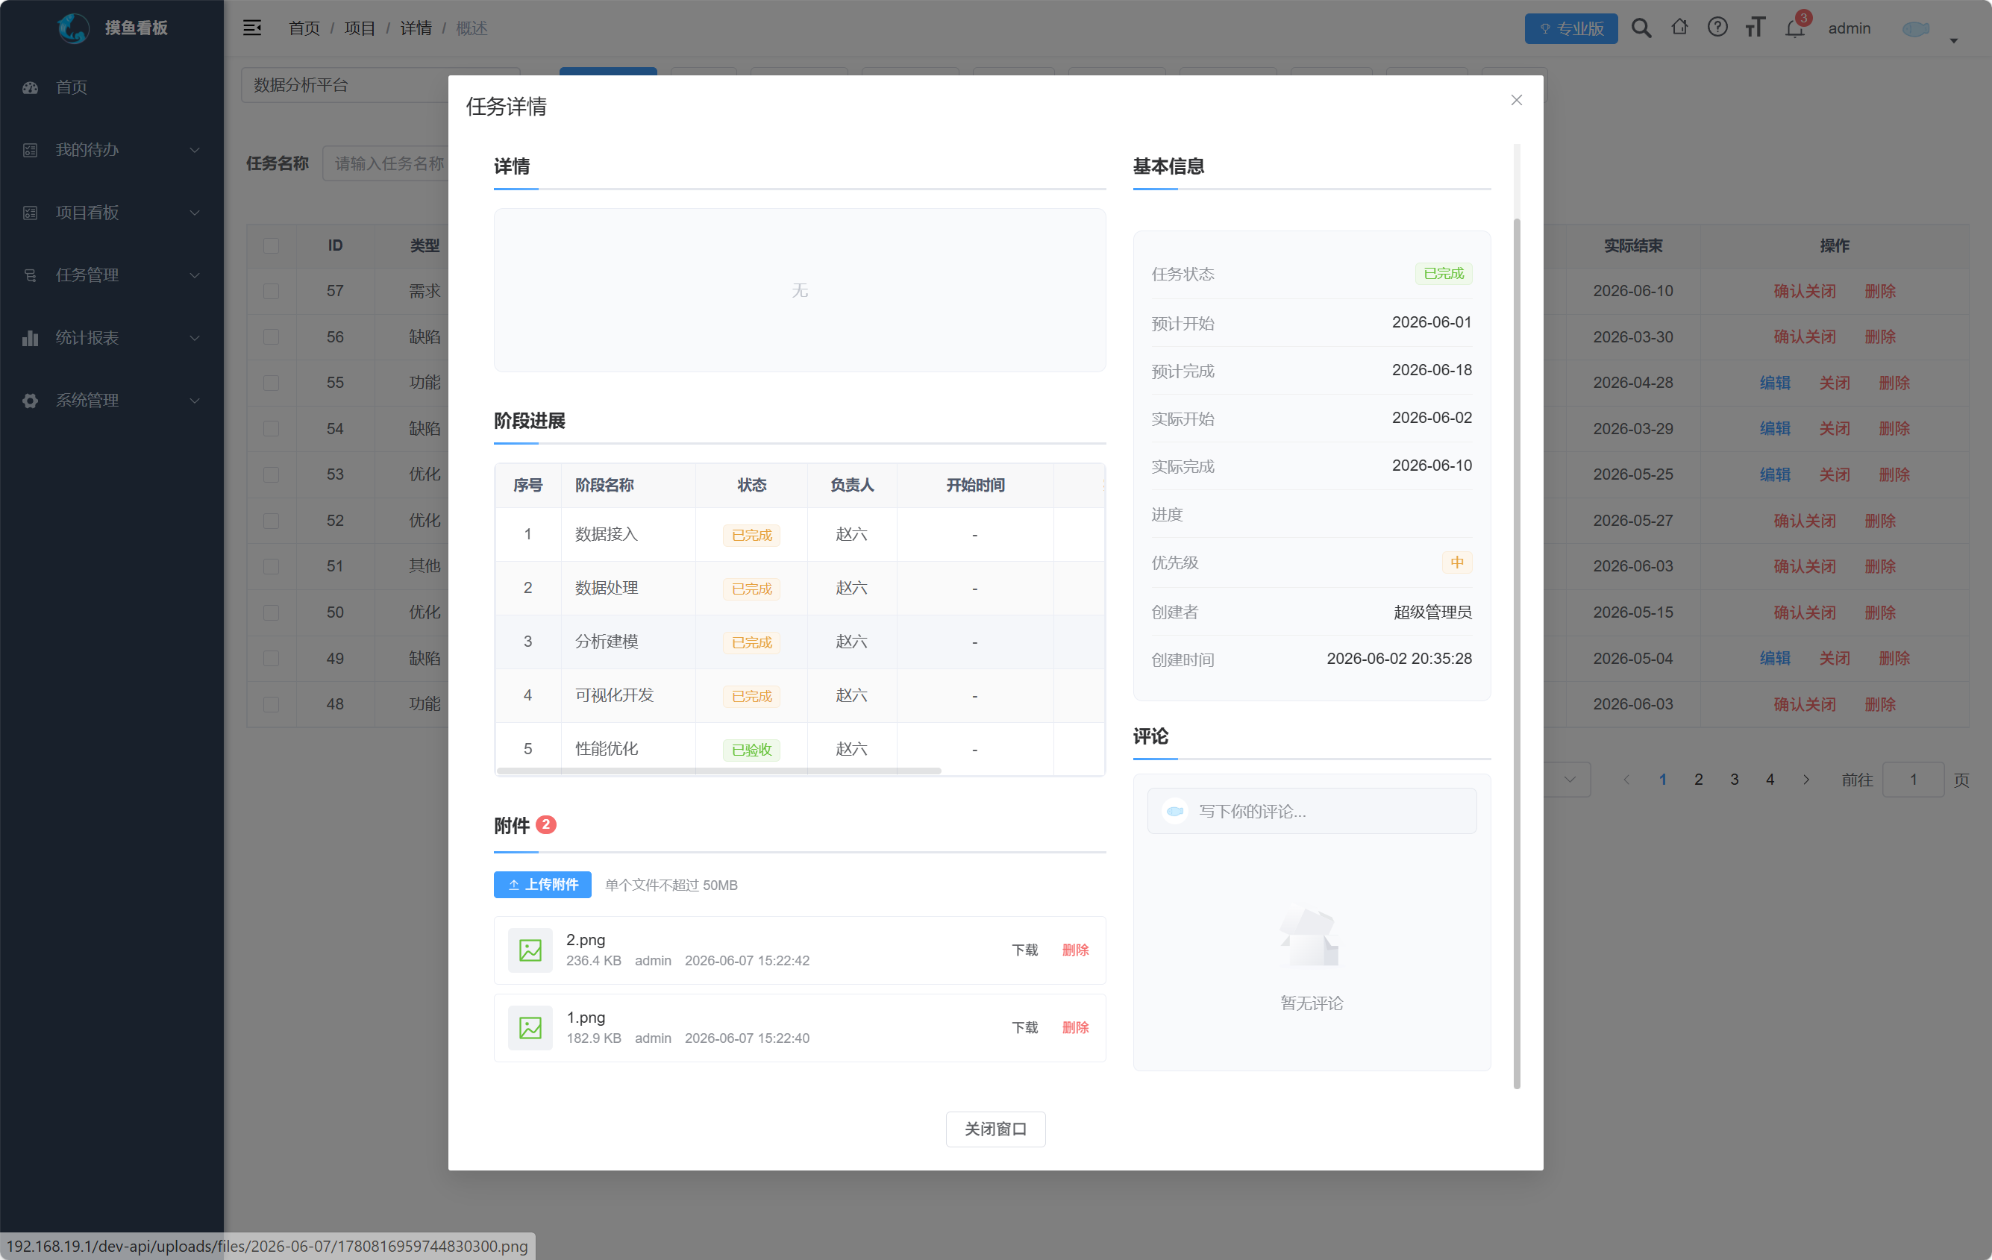Check the row checkbox for ID 51
This screenshot has width=1992, height=1260.
pyautogui.click(x=272, y=567)
